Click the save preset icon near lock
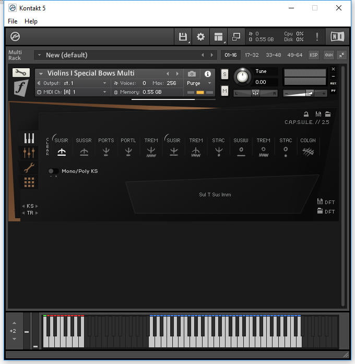355x364 pixels. pyautogui.click(x=318, y=114)
